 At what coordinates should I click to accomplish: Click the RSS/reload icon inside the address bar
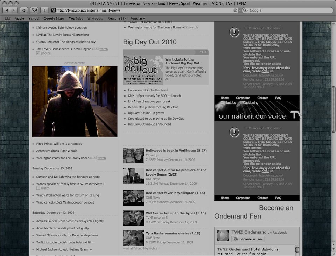tap(235, 10)
